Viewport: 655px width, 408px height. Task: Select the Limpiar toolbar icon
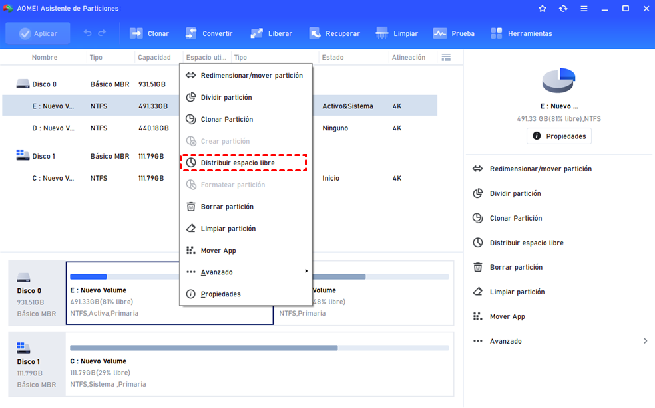pos(382,33)
